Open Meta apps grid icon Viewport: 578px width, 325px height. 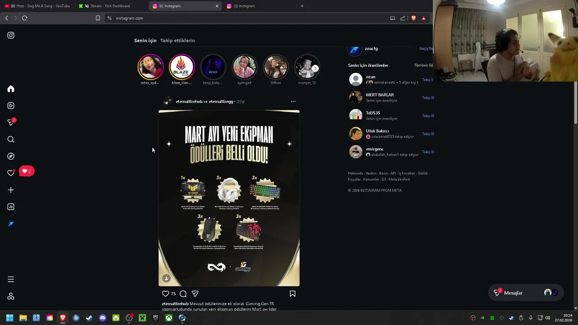11,296
